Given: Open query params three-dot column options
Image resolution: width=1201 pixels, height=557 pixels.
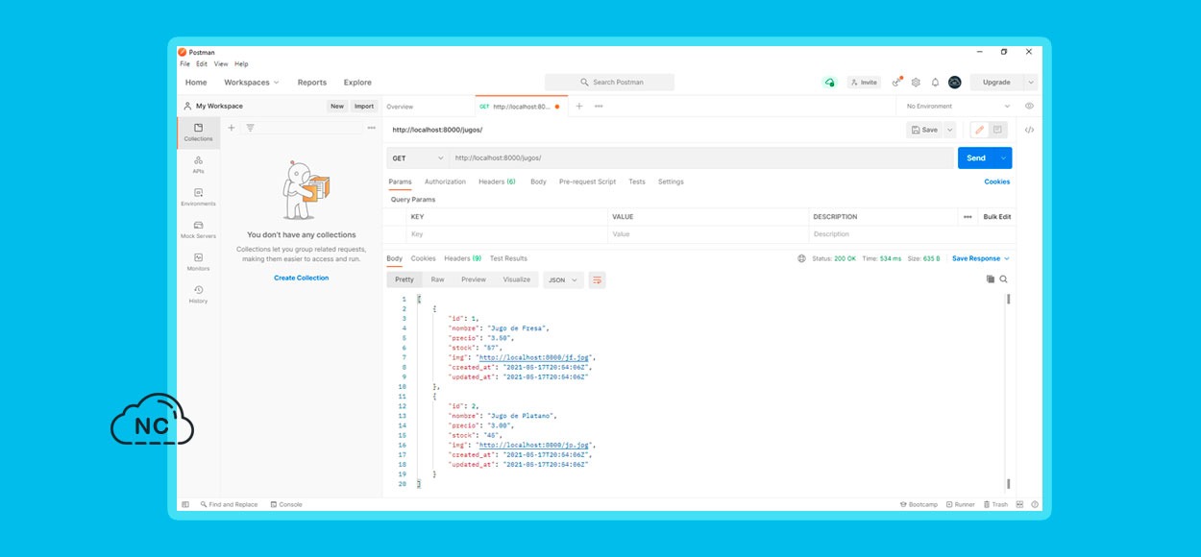Looking at the screenshot, I should 968,217.
